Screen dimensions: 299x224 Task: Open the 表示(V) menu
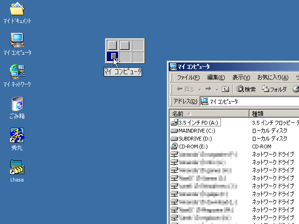(x=241, y=77)
